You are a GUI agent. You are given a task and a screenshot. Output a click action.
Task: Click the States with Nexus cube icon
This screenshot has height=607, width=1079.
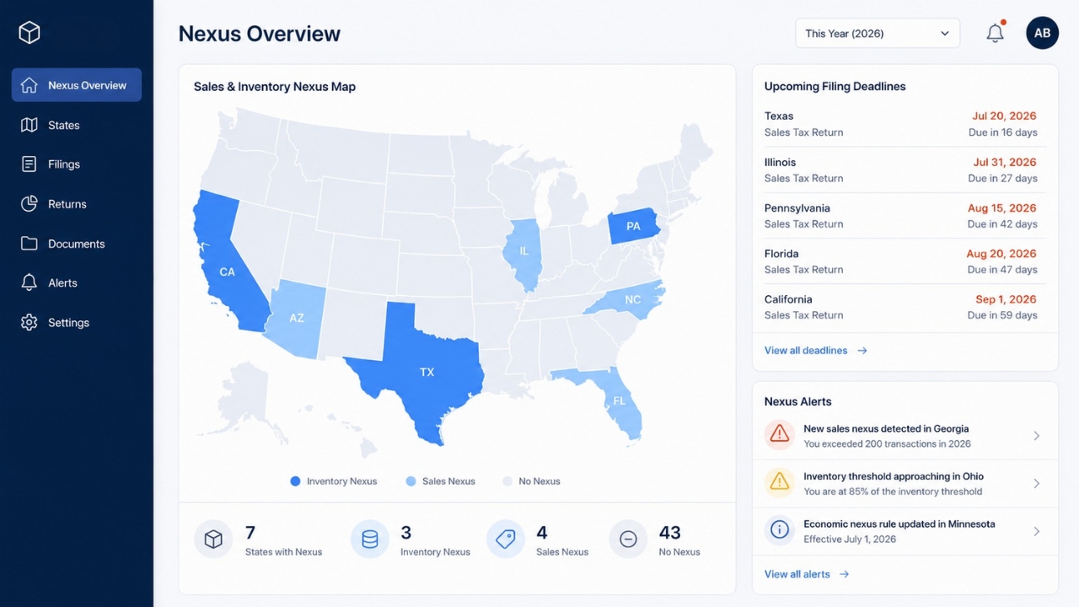pos(213,540)
